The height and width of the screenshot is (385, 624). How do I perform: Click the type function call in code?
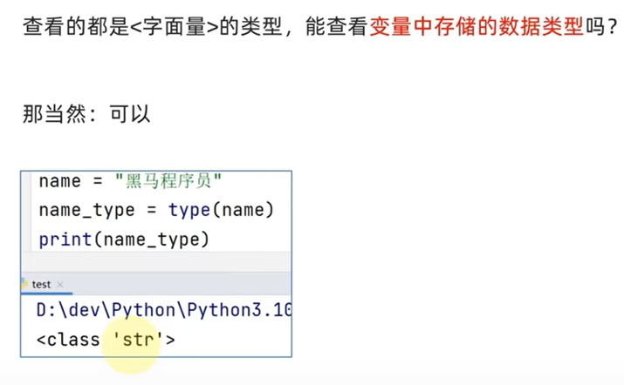[x=189, y=210]
